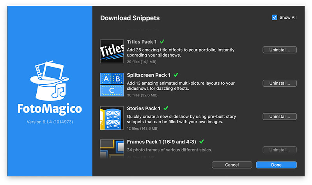Click green checkmark next to Titles Pack 1
This screenshot has width=312, height=185.
point(162,41)
